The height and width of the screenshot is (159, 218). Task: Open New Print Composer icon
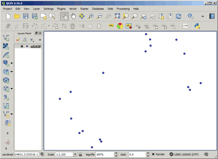pos(43,16)
